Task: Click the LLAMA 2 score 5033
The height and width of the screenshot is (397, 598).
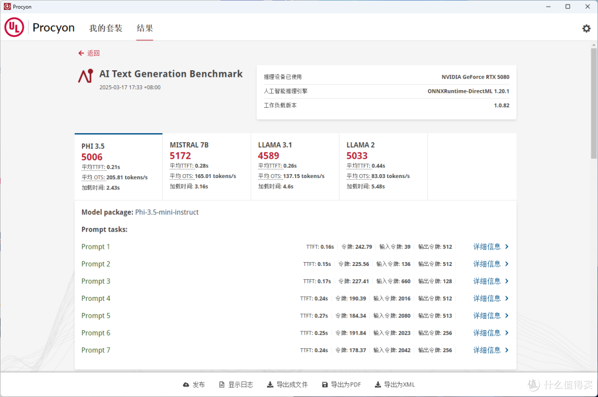Action: pos(357,155)
